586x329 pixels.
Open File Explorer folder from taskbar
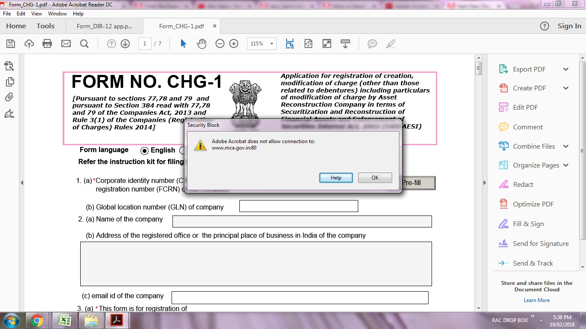tap(91, 320)
